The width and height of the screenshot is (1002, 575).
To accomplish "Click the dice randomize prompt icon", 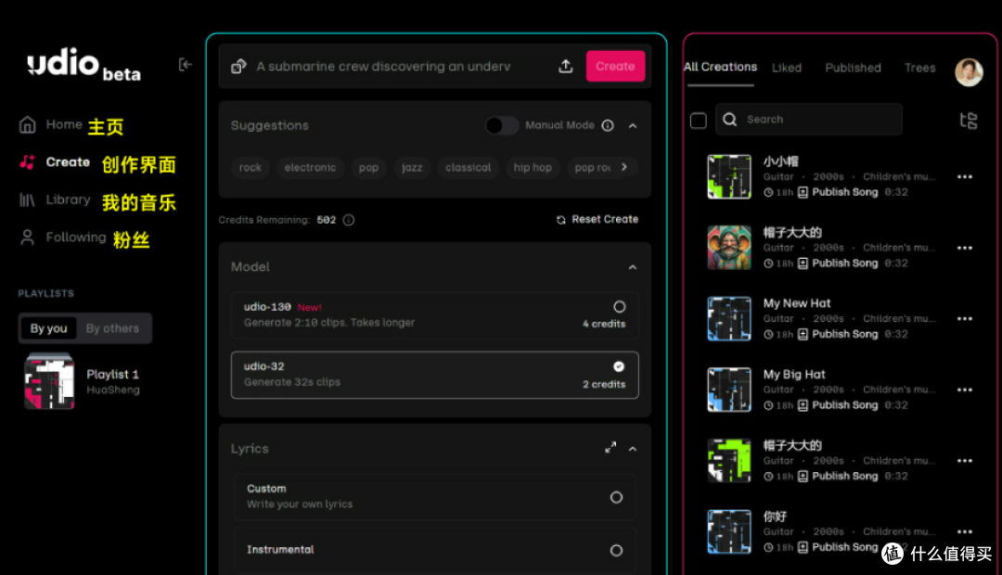I will coord(238,67).
